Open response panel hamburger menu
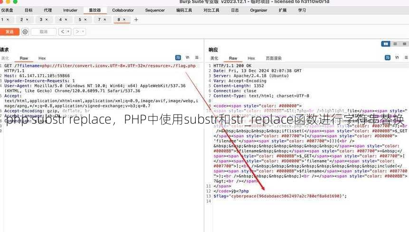 click(407, 57)
